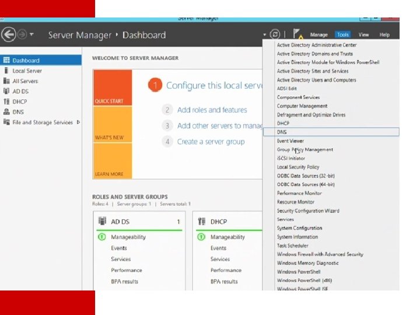Open the navigation history dropdown arrow
The image size is (420, 315).
point(32,34)
